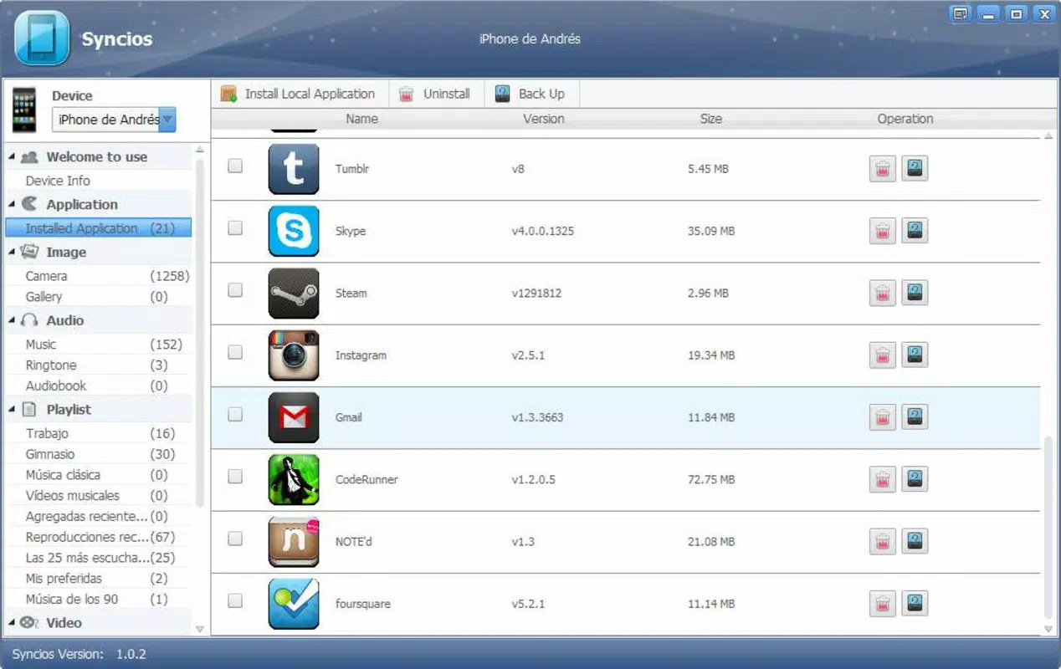Viewport: 1061px width, 669px height.
Task: Click the NOTE'd row uninstall trash icon
Action: [x=882, y=542]
